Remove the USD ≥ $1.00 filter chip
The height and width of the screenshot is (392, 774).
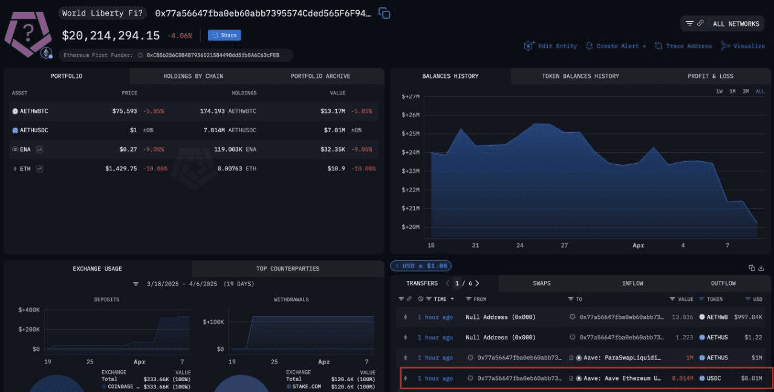[397, 266]
